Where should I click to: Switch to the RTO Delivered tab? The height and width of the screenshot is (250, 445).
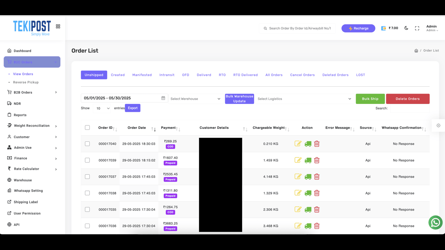(245, 75)
